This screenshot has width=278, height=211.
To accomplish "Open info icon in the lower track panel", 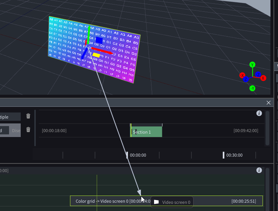I will coord(259,170).
